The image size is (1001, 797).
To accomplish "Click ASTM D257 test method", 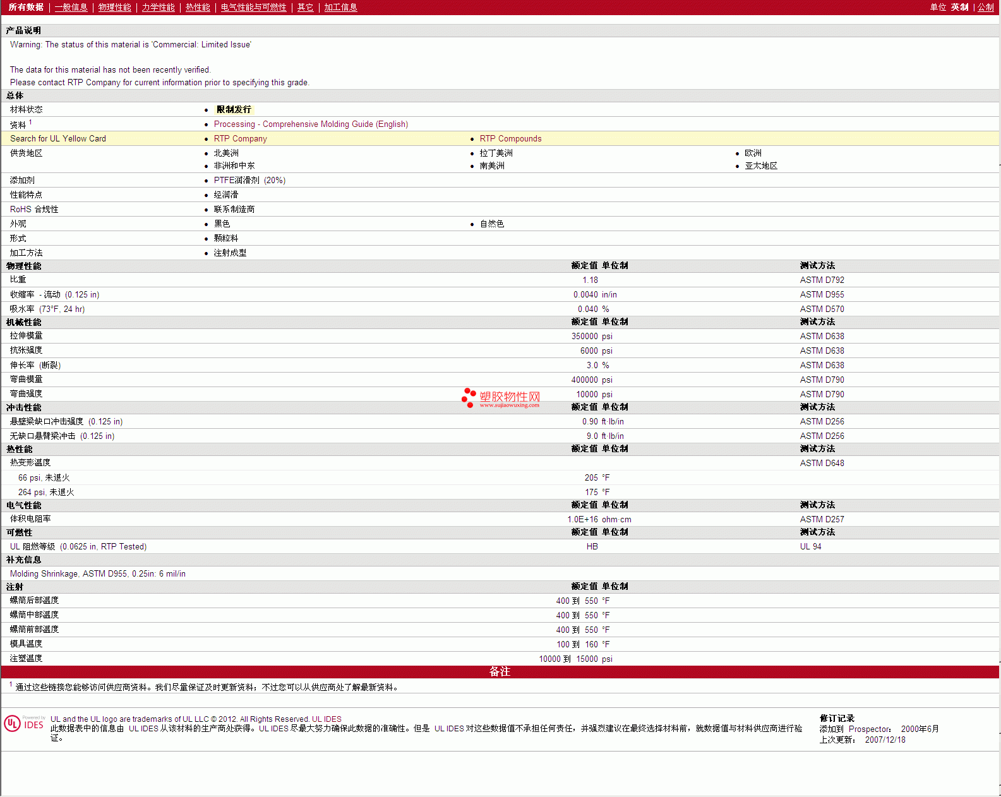I will point(822,520).
